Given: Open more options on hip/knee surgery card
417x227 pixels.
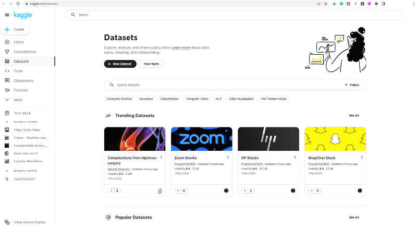Looking at the screenshot, I should (x=162, y=158).
